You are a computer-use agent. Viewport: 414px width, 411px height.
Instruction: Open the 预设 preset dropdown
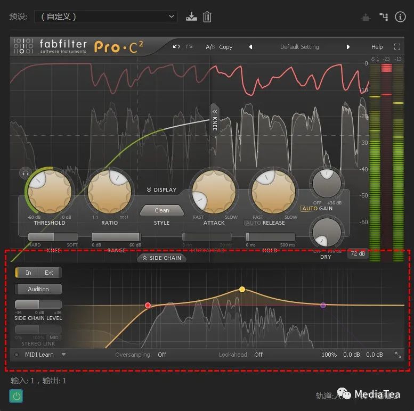[106, 17]
